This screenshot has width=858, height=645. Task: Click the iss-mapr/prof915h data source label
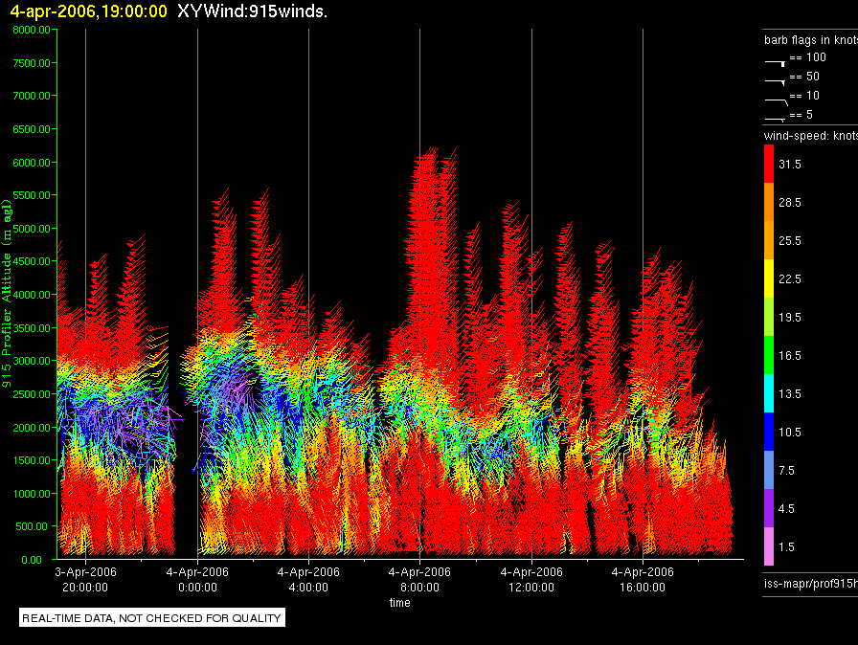810,583
